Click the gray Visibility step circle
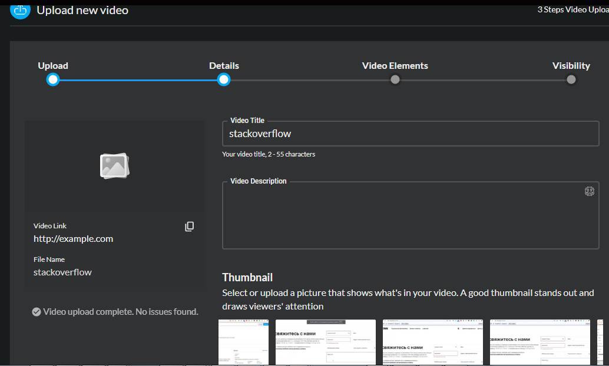This screenshot has width=609, height=366. click(571, 79)
